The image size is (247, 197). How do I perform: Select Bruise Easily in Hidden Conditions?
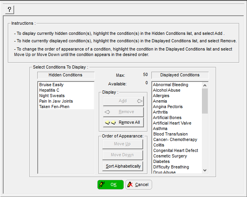click(x=66, y=85)
